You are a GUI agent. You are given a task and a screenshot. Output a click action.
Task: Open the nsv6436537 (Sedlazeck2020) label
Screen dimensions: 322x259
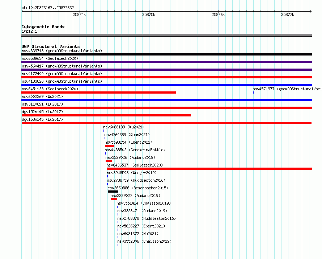(135, 165)
